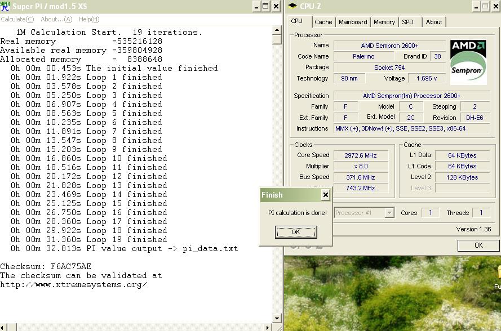Click the 'Loop 10 finished' line
Viewport: 501px width, 331px height.
(89, 158)
